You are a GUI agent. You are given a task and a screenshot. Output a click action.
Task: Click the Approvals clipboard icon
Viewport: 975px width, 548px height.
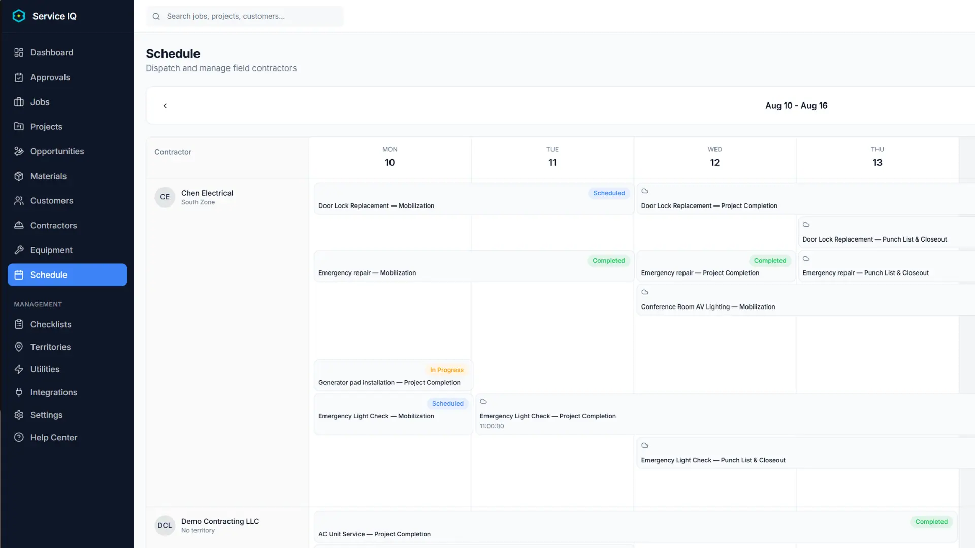click(19, 77)
